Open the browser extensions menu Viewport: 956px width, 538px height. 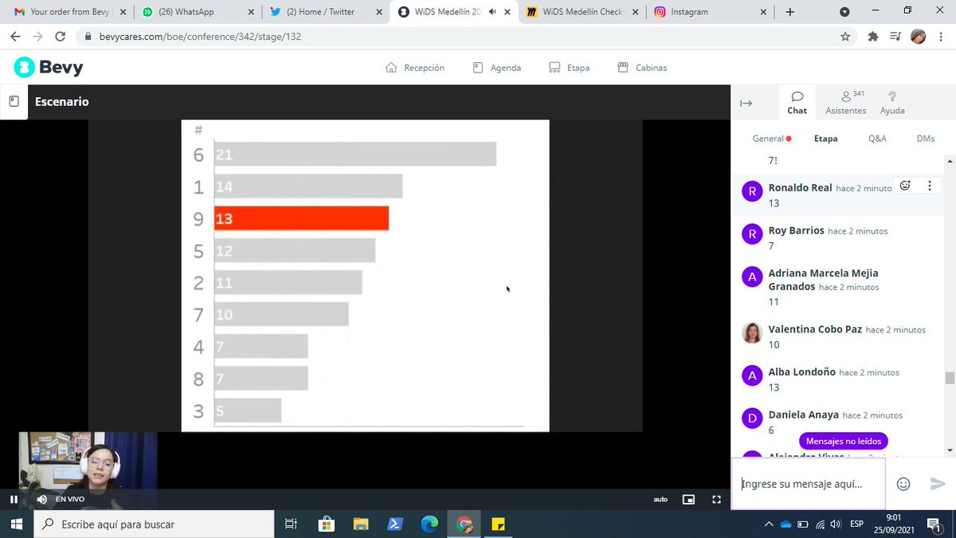pos(873,37)
